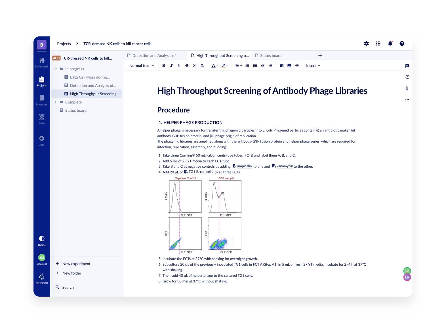Viewport: 446px width, 333px height.
Task: Open the highlight color dropdown
Action: click(x=225, y=66)
